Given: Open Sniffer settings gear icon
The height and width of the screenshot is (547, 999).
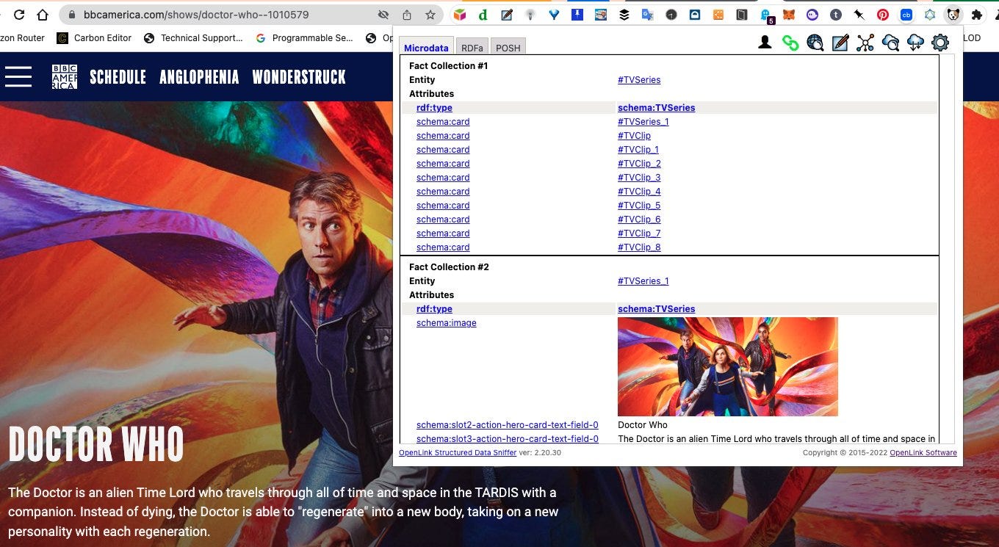Looking at the screenshot, I should click(940, 43).
